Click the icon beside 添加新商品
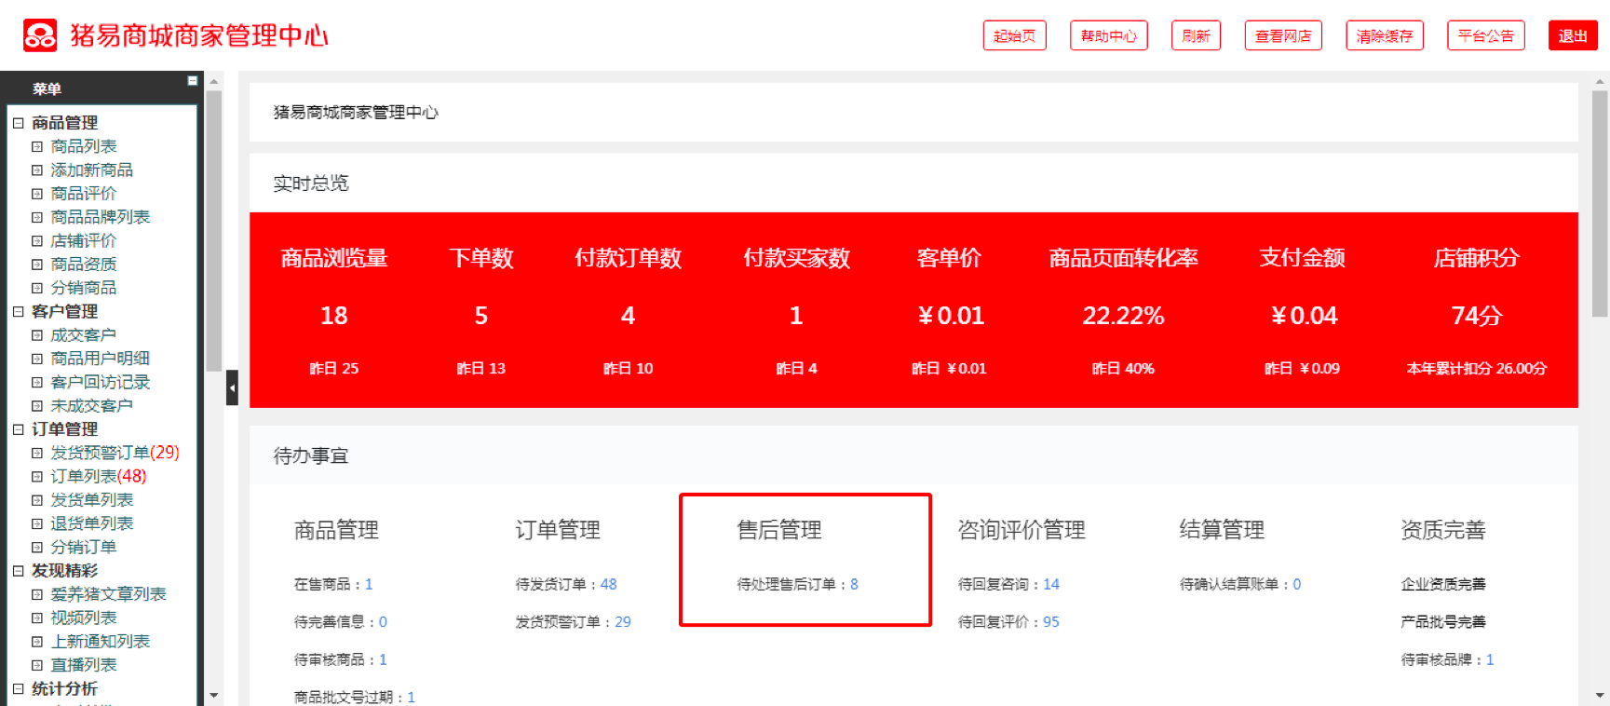Viewport: 1610px width, 706px height. coord(37,170)
